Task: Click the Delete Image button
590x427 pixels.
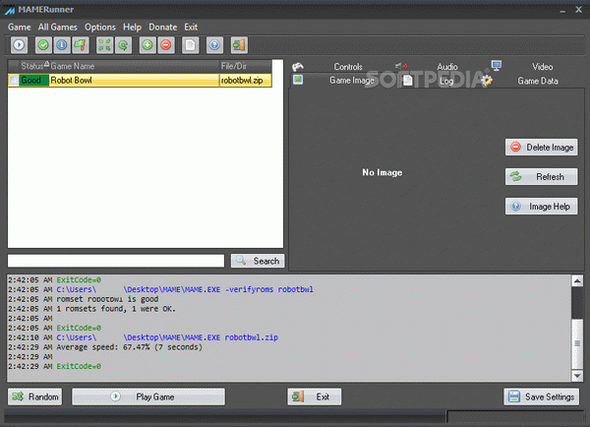Action: pos(541,148)
